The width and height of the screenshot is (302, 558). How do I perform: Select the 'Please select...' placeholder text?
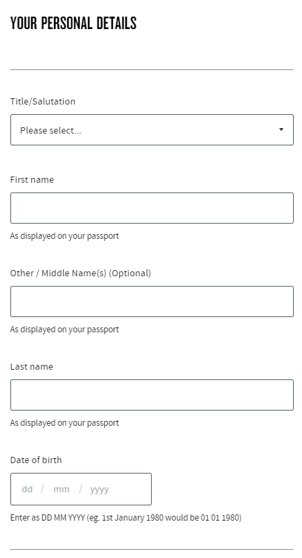[x=51, y=131]
